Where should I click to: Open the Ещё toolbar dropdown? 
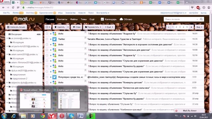[109, 27]
